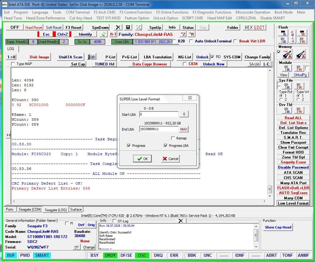Click the Flash read chip icon
The image size is (315, 262).
tap(283, 33)
